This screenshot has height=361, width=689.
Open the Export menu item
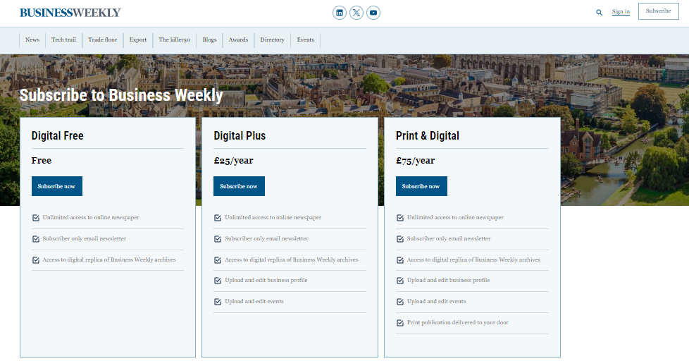tap(138, 39)
